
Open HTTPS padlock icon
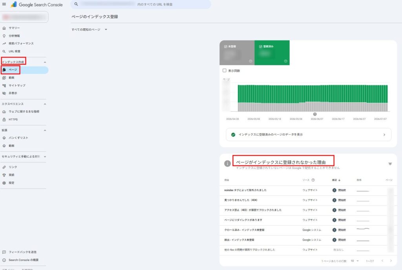tap(4, 119)
